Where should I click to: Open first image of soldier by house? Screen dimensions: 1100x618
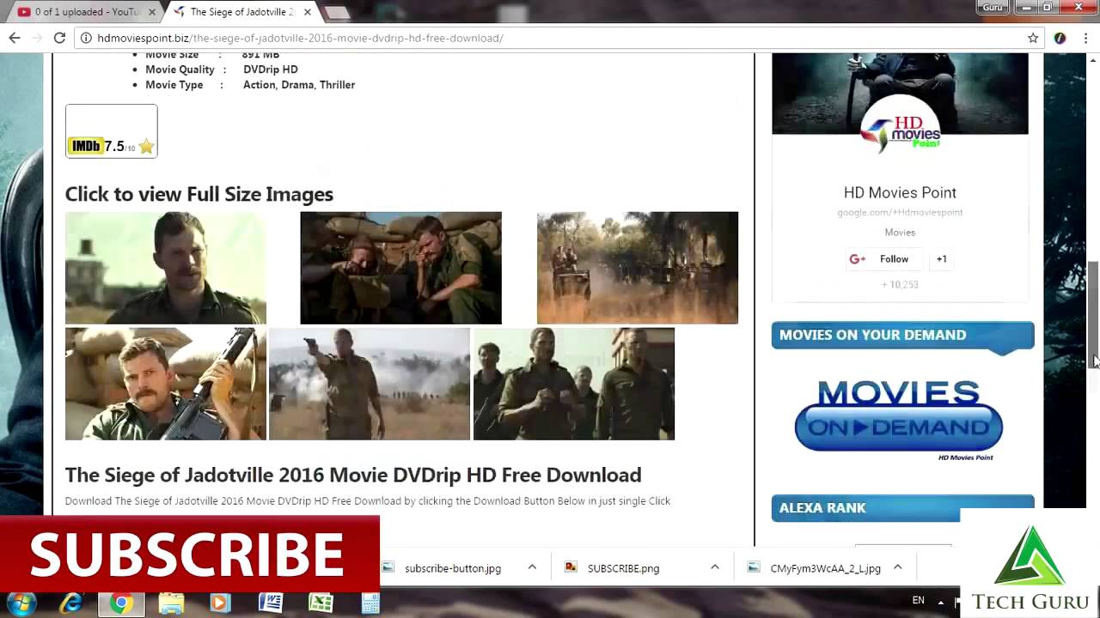click(166, 268)
